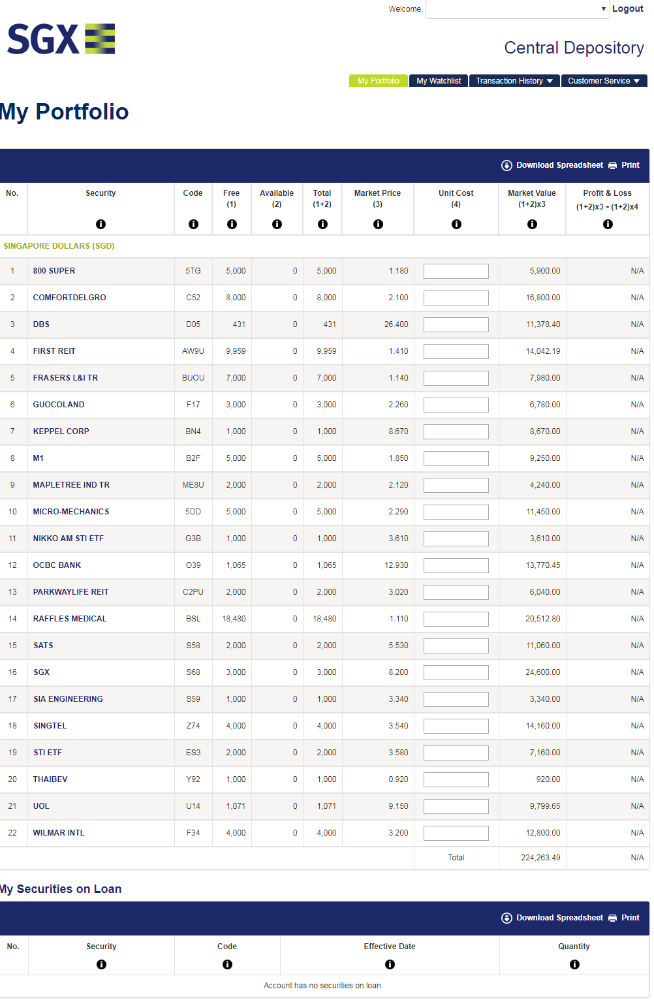The height and width of the screenshot is (1002, 654).
Task: Click info icon under Quantity column
Action: (574, 964)
